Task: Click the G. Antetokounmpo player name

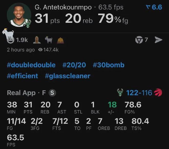Action: pos(63,7)
